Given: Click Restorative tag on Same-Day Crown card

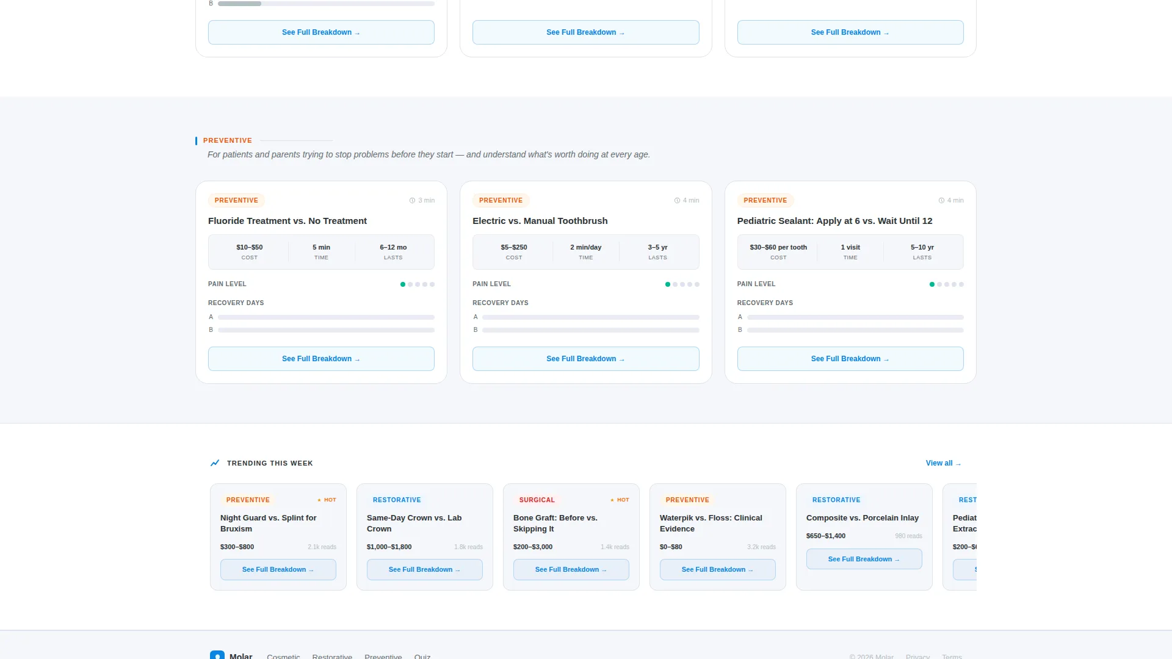Looking at the screenshot, I should [x=397, y=500].
